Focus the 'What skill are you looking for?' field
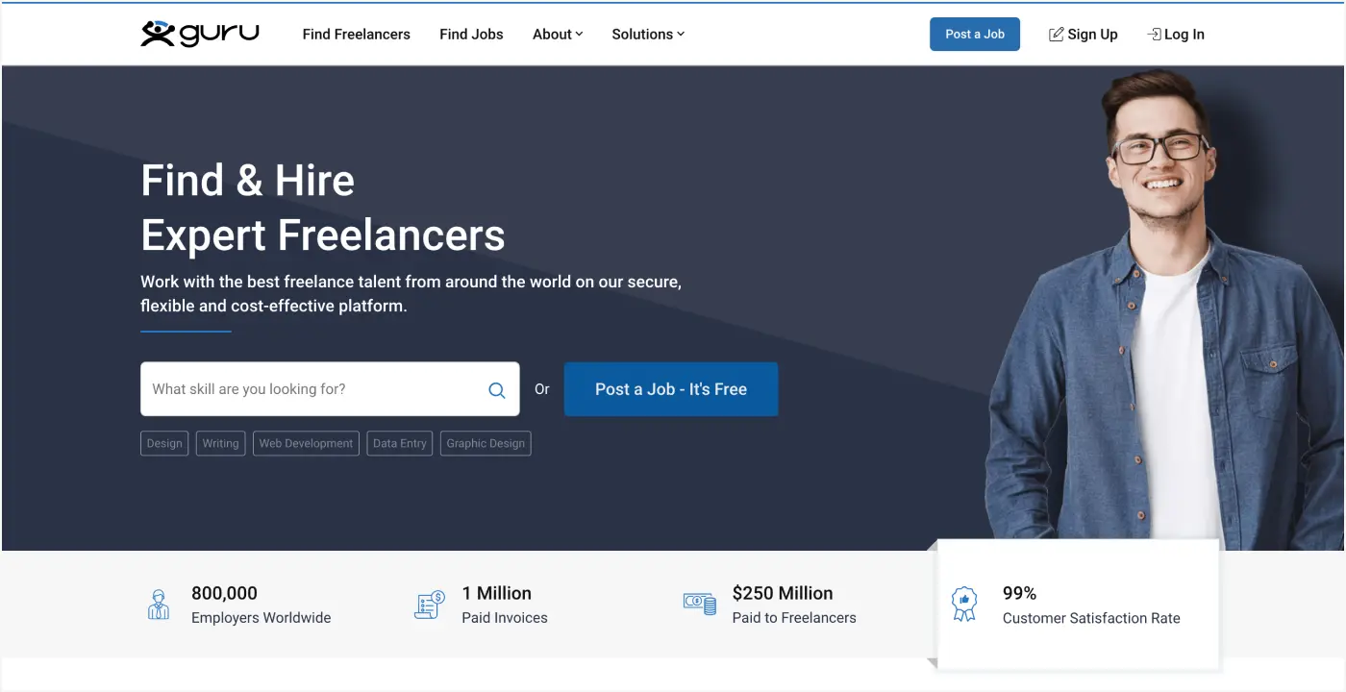The image size is (1346, 692). [312, 389]
